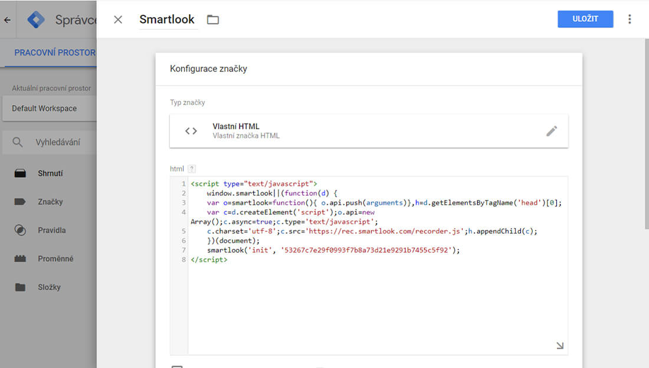
Task: Click the Proměnné variables icon
Action: (20, 259)
